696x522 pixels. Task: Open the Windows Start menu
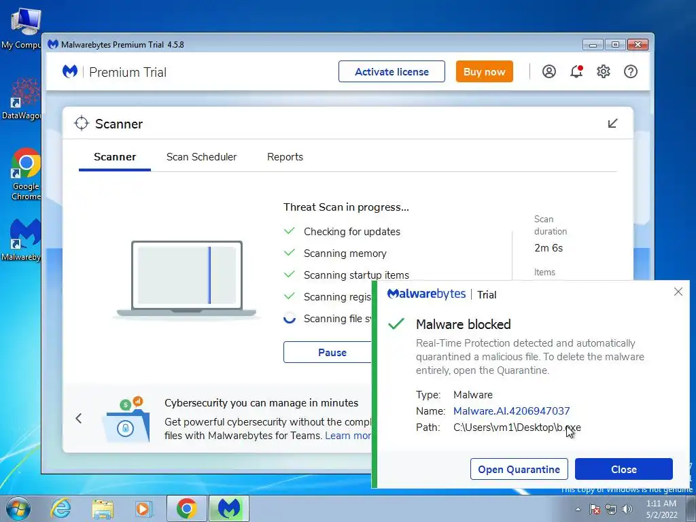(18, 508)
